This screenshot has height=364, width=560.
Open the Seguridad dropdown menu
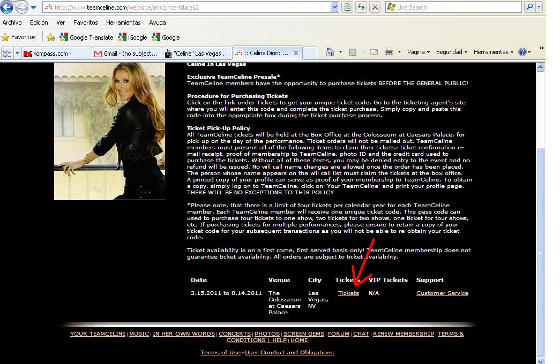click(x=452, y=52)
